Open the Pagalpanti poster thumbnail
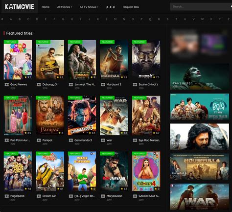The image size is (232, 212). (18, 171)
